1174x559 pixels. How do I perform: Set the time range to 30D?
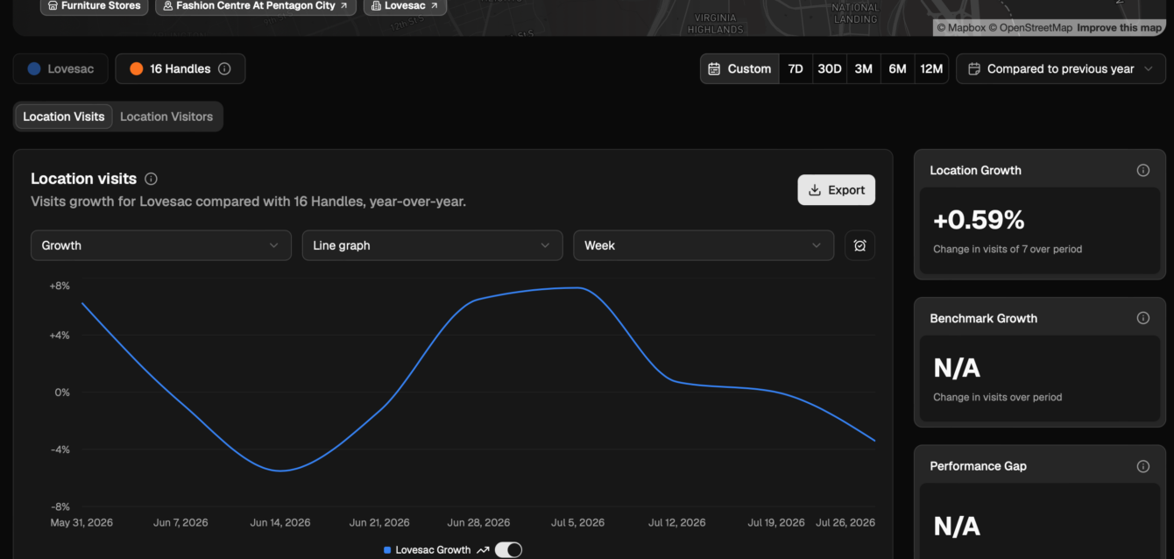830,69
